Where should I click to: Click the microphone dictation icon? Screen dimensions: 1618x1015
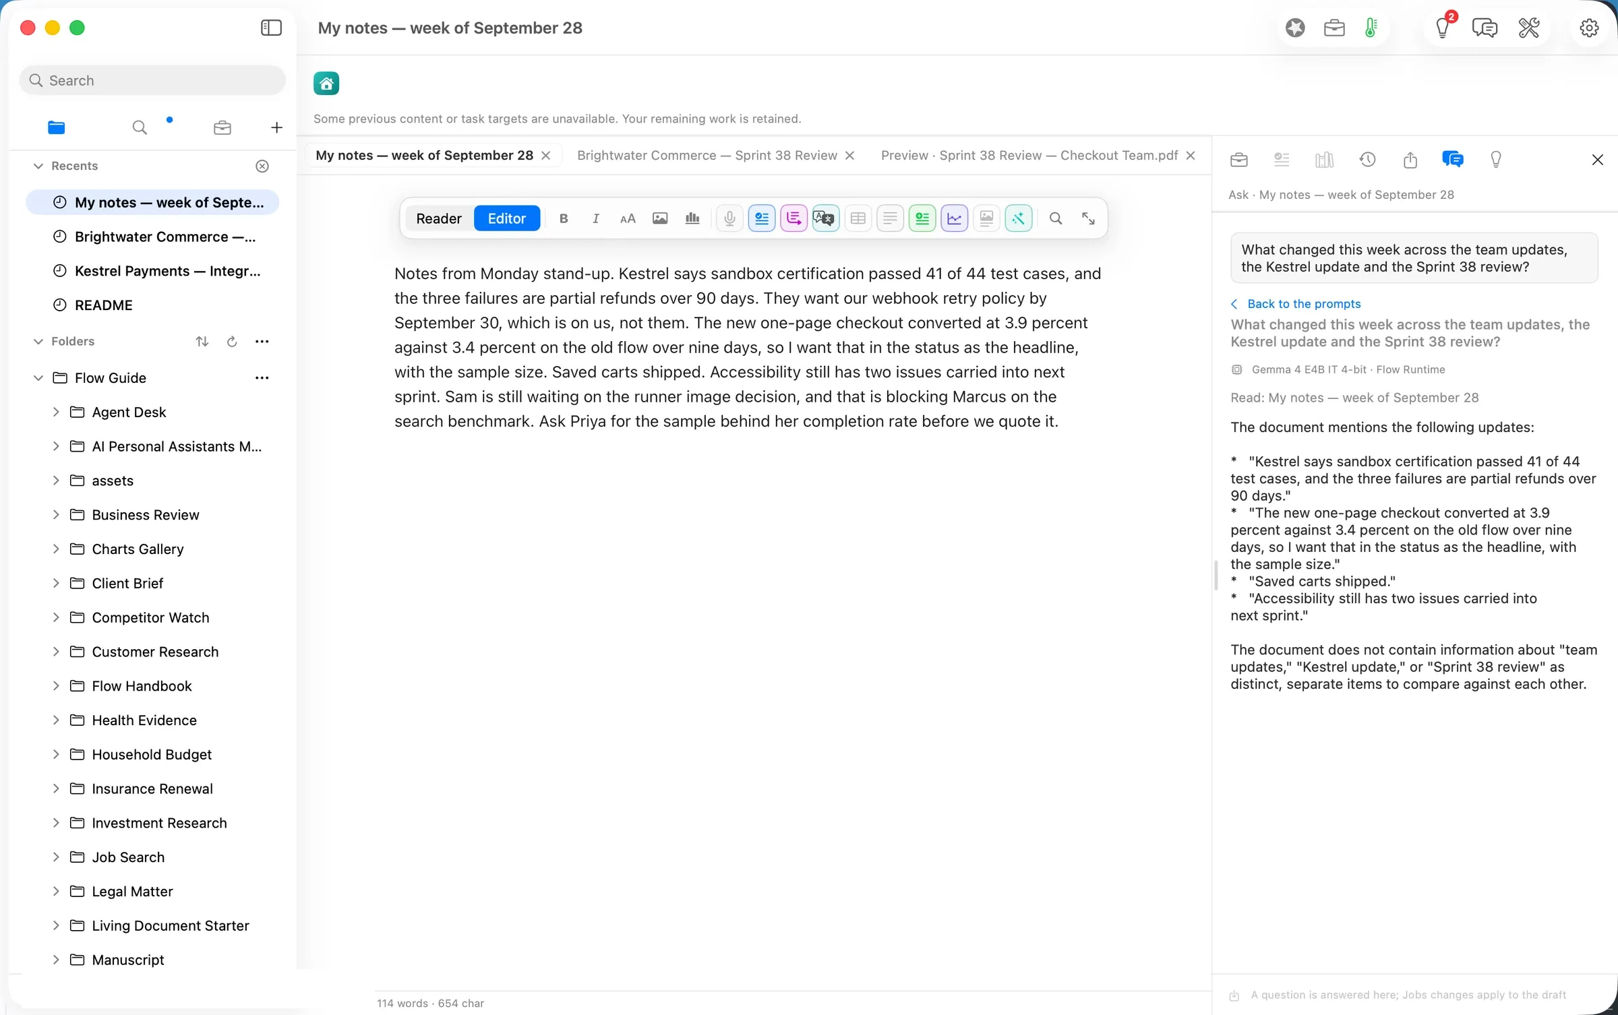[x=729, y=218]
